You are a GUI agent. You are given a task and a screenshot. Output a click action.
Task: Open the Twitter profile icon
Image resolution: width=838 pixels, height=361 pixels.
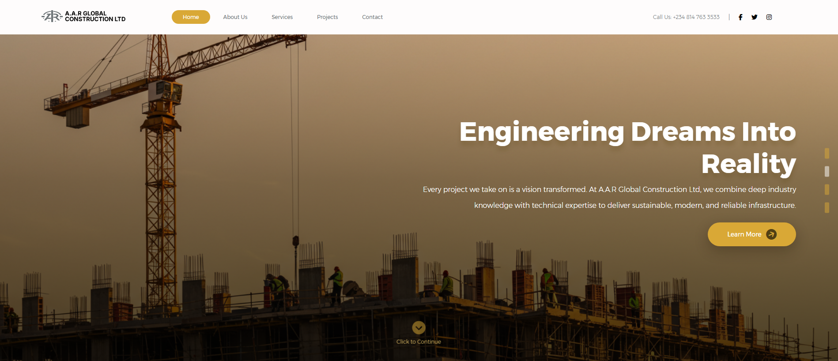pos(755,17)
